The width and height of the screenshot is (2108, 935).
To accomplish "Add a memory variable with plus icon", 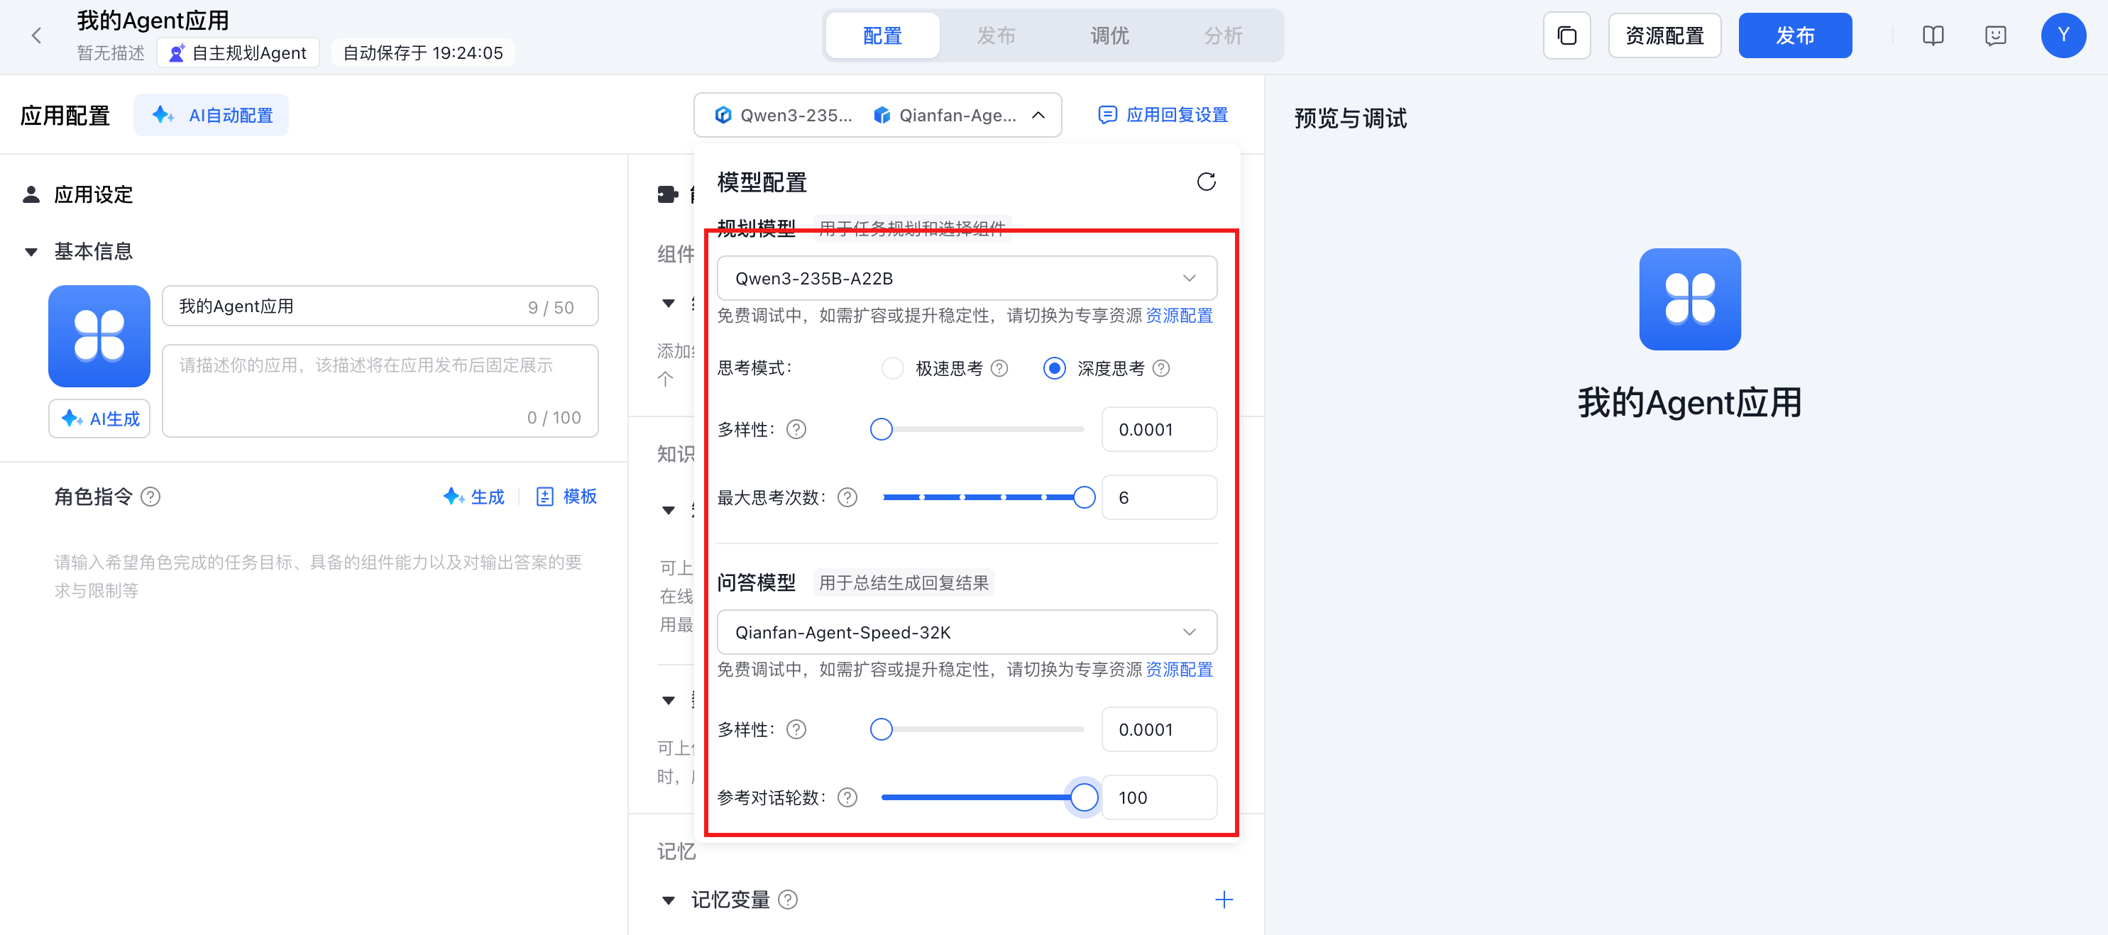I will [1224, 899].
